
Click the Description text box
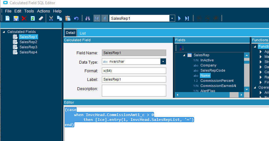click(x=134, y=90)
